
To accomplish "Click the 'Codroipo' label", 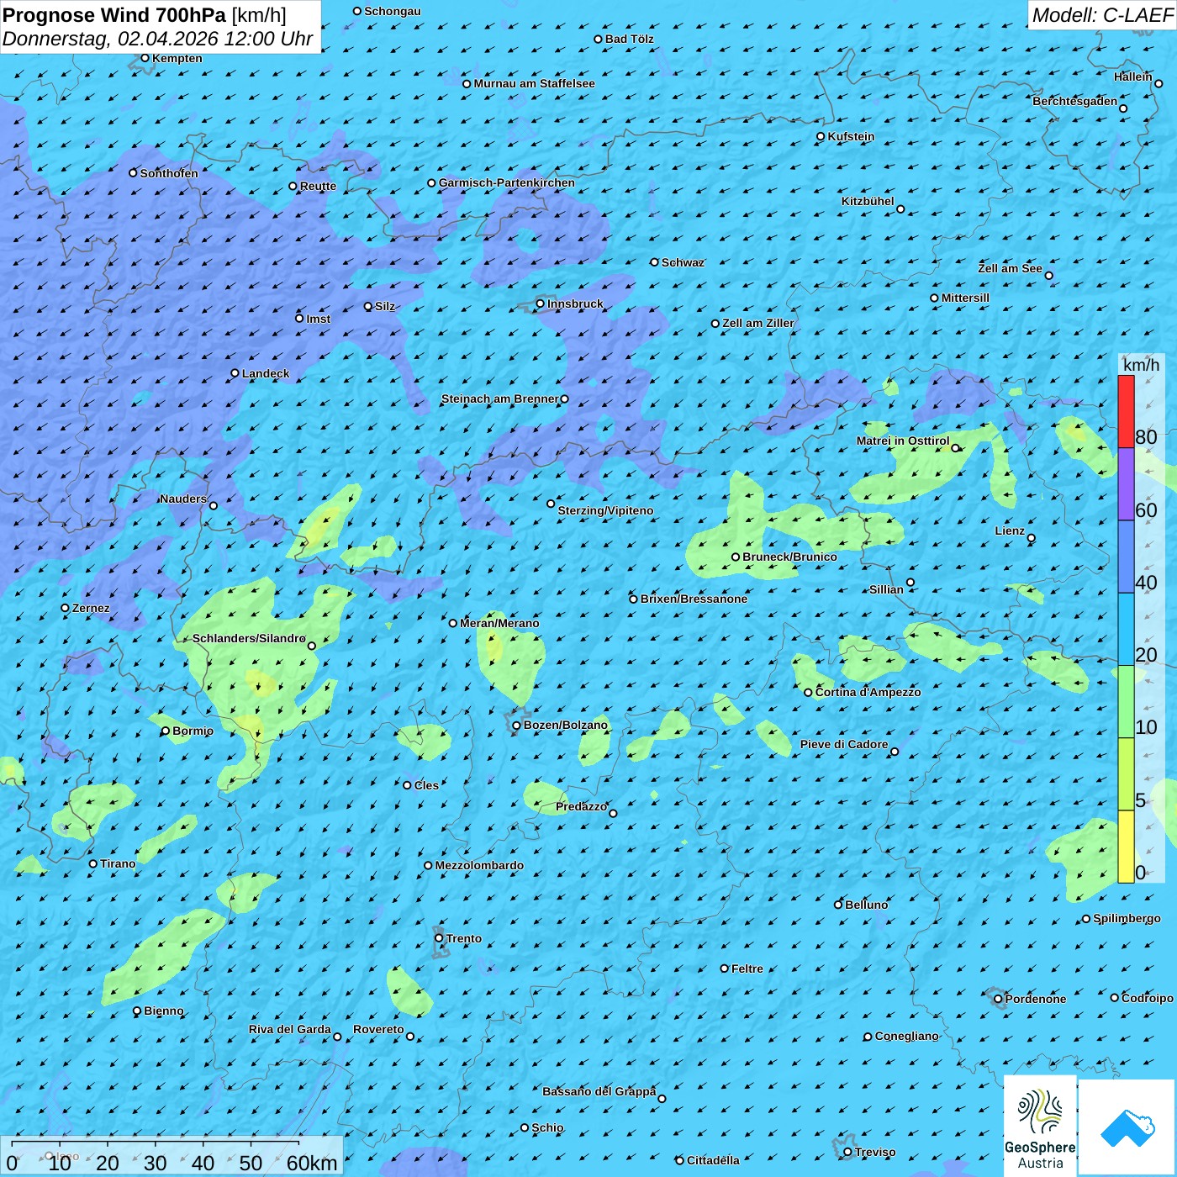I will pos(1148,998).
